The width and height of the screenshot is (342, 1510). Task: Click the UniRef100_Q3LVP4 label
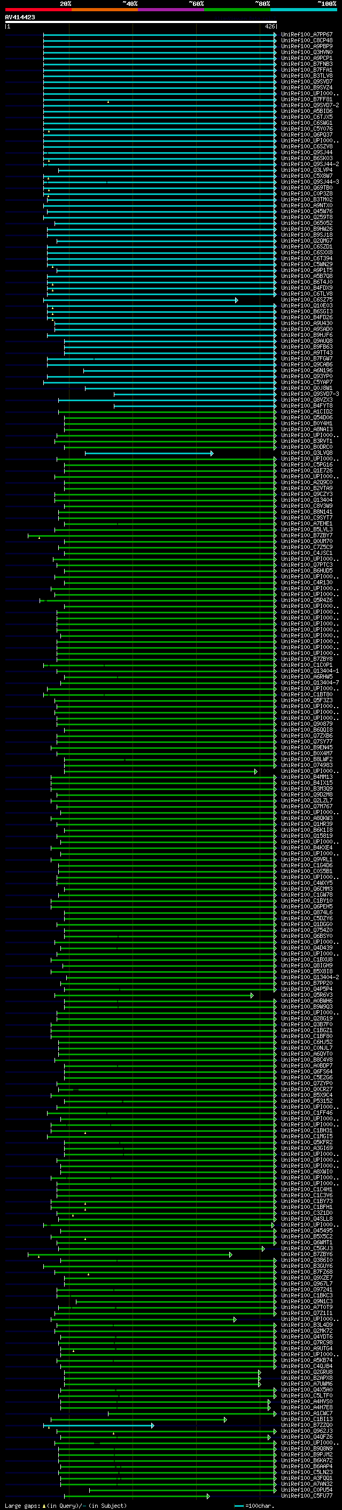306,170
